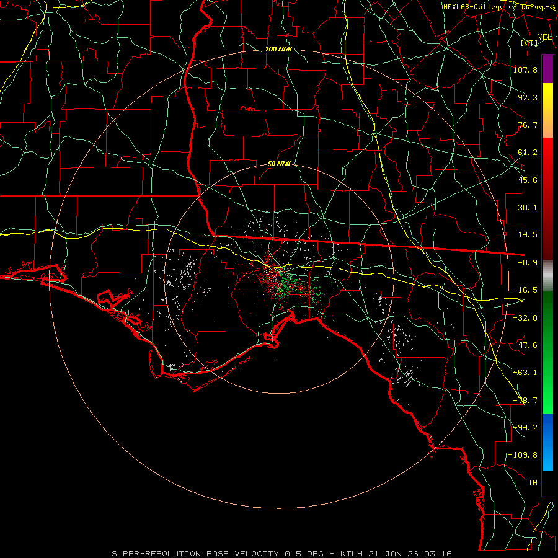Click the purple segment of the color bar
Viewport: 558px width, 558px height.
point(547,69)
